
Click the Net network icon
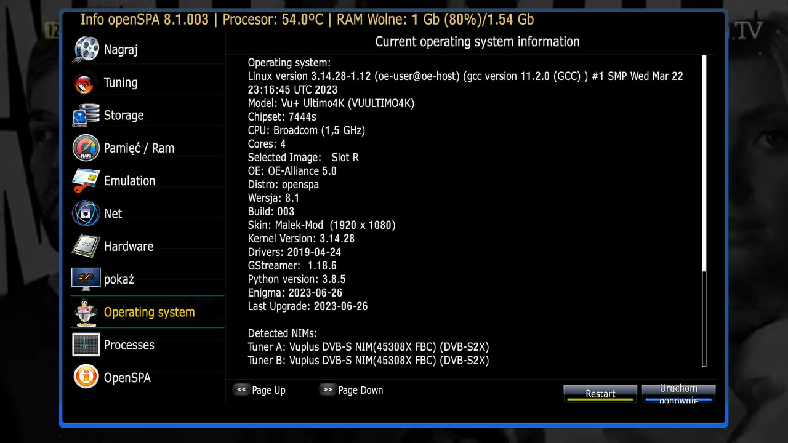coord(86,214)
